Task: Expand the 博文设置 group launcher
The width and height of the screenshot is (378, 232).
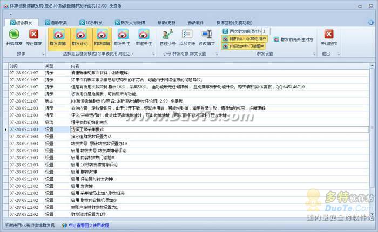Action: click(x=216, y=54)
